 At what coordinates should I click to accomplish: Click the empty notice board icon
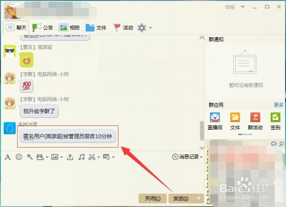coord(245,62)
